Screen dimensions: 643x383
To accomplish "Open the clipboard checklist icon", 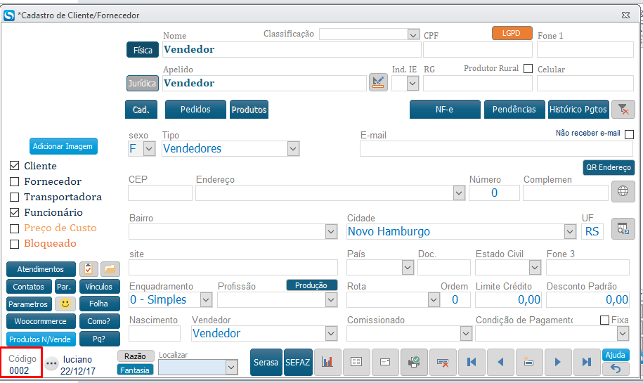I will click(89, 269).
